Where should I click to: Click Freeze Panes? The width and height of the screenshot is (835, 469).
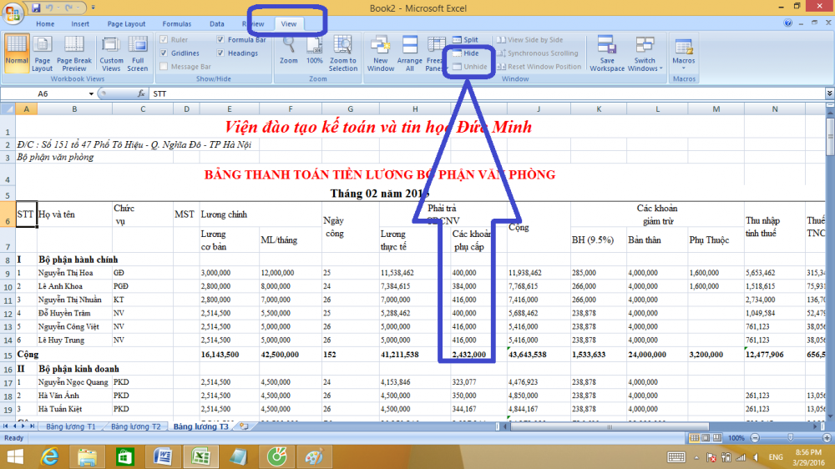pos(434,53)
